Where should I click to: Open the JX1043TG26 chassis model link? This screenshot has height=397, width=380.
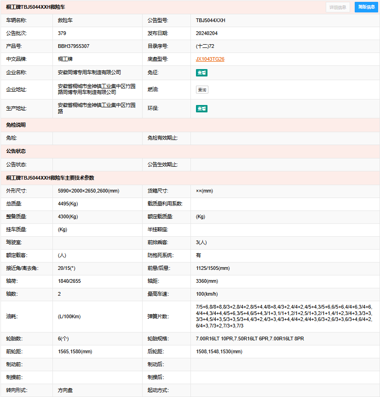[210, 59]
